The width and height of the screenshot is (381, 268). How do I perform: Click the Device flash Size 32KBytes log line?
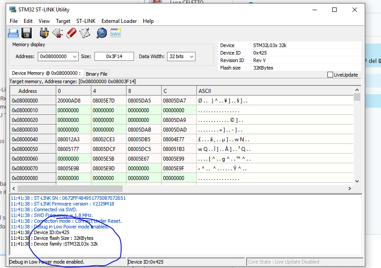point(52,238)
